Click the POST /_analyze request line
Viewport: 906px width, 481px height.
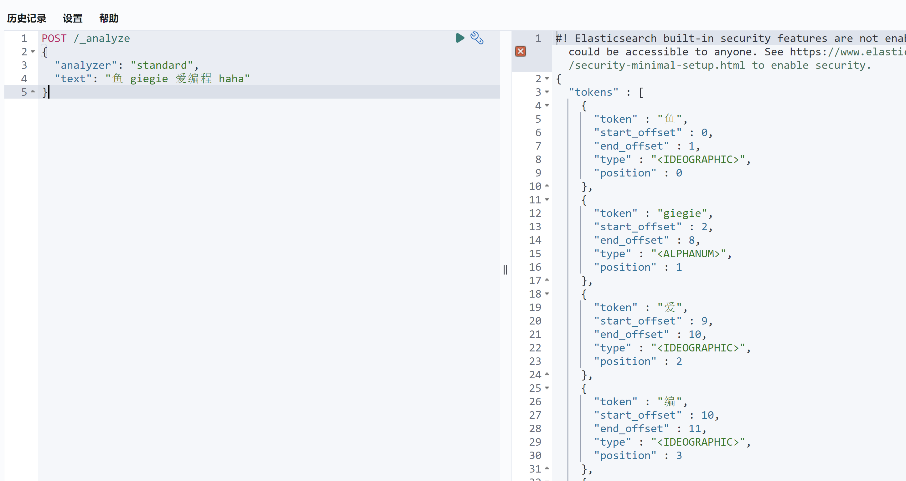click(86, 38)
